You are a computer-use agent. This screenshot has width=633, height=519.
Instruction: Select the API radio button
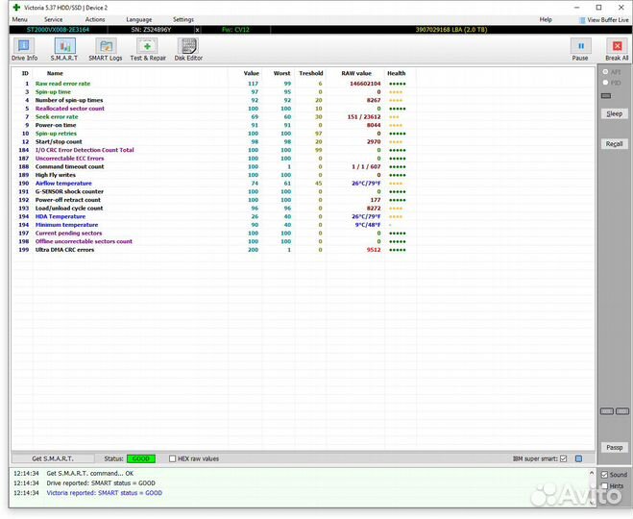pyautogui.click(x=605, y=72)
